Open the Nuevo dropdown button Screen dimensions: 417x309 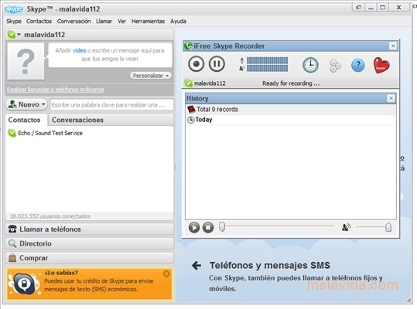(x=26, y=104)
